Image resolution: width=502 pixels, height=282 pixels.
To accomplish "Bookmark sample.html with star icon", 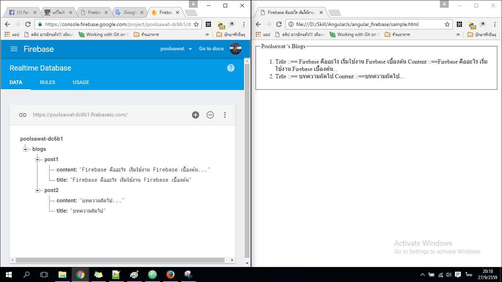I will point(447,24).
